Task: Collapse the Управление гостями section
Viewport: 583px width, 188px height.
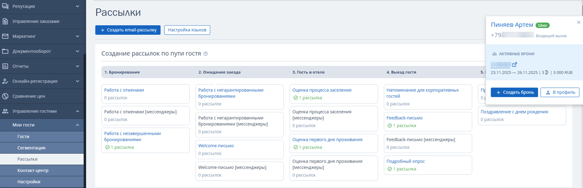Action: tap(77, 111)
